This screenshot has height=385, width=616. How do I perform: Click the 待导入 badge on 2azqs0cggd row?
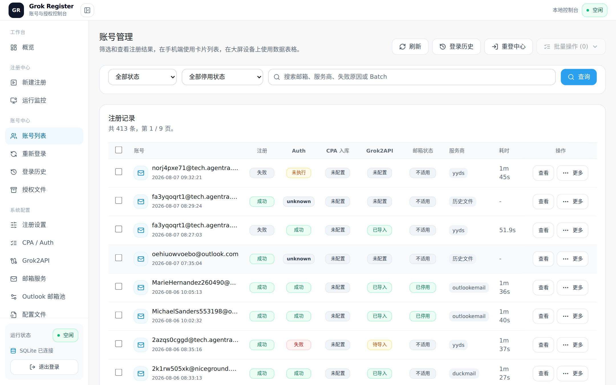[380, 345]
